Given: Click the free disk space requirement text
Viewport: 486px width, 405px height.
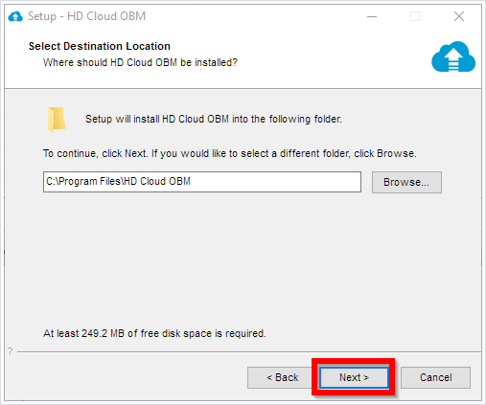Looking at the screenshot, I should (154, 333).
